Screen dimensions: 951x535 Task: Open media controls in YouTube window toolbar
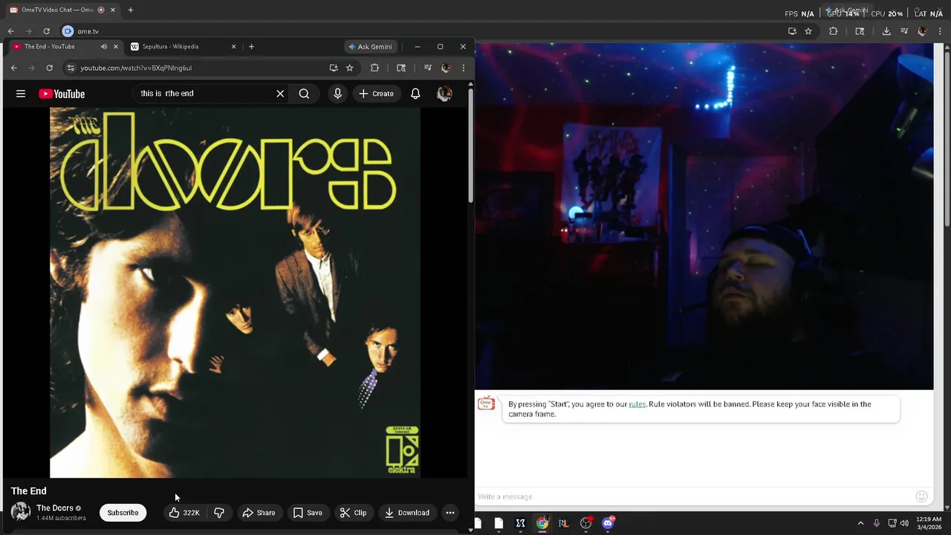427,68
